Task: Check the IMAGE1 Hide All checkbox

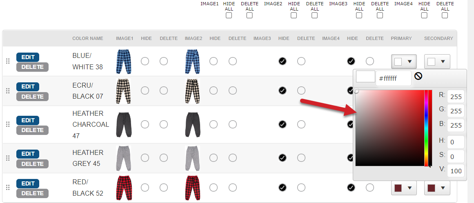Action: (x=229, y=15)
